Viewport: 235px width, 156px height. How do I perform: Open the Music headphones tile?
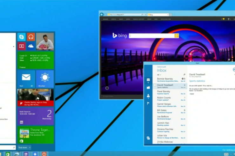point(31,37)
